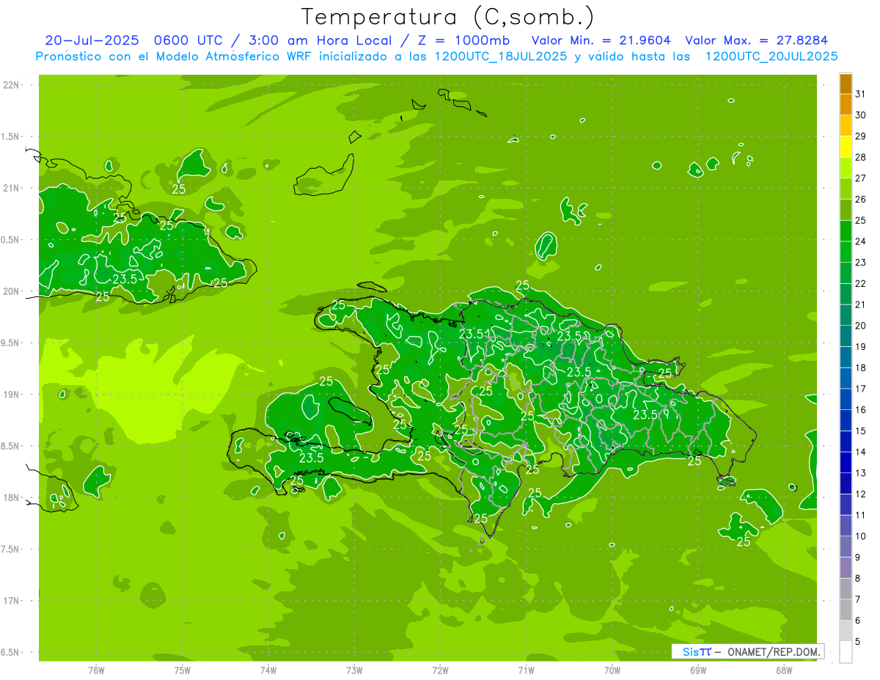Pick the amber legend swatch between 29 and 30
The image size is (880, 680).
click(x=846, y=126)
